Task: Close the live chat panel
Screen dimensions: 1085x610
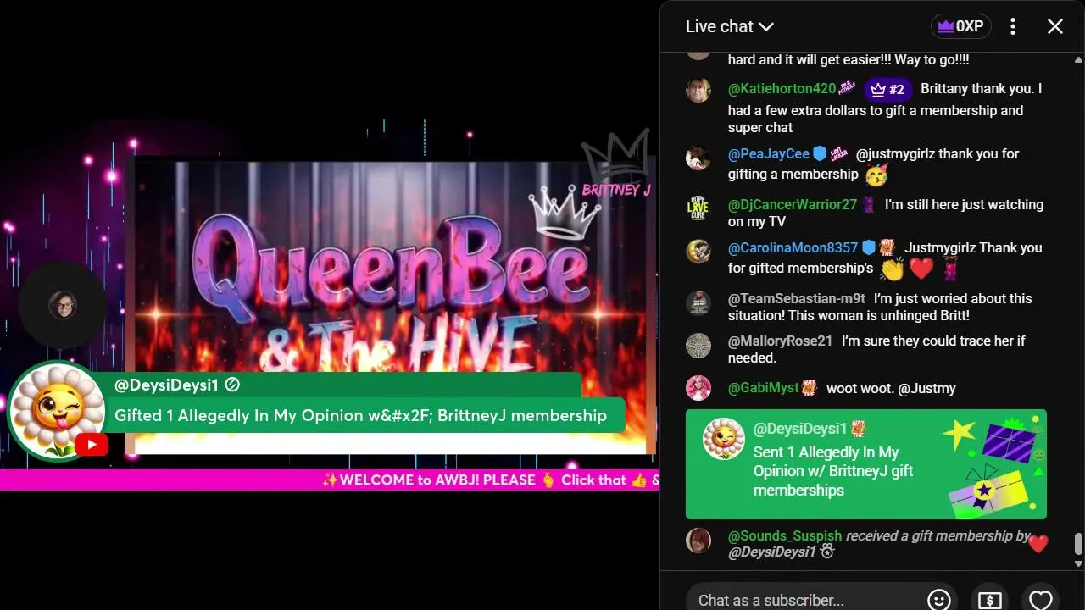Action: [x=1055, y=26]
